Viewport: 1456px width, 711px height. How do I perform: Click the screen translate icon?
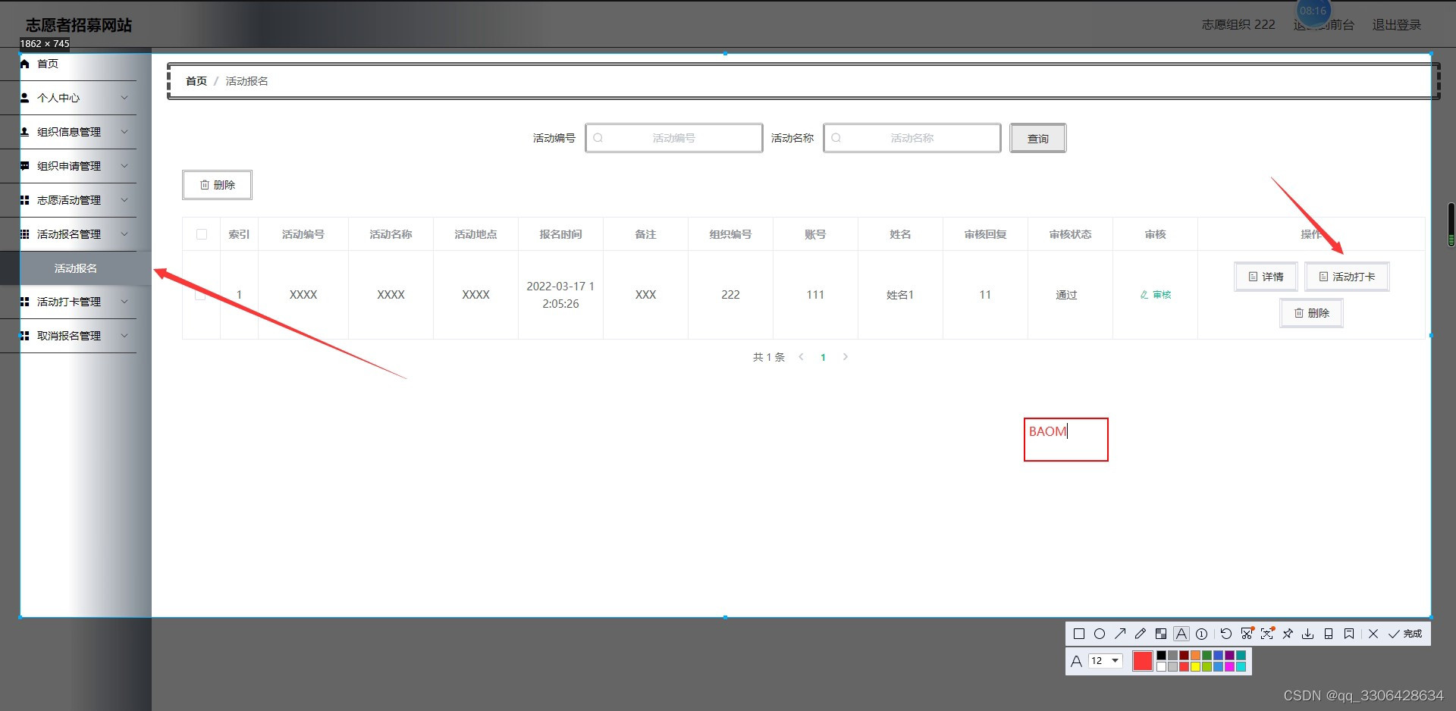point(1267,634)
